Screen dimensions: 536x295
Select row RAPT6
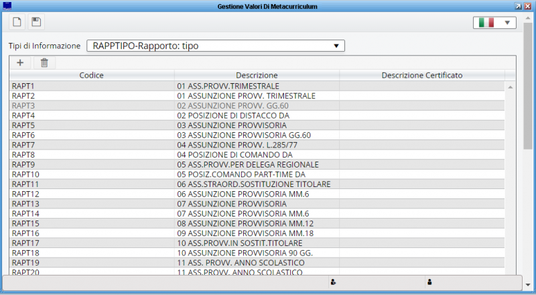pos(257,135)
